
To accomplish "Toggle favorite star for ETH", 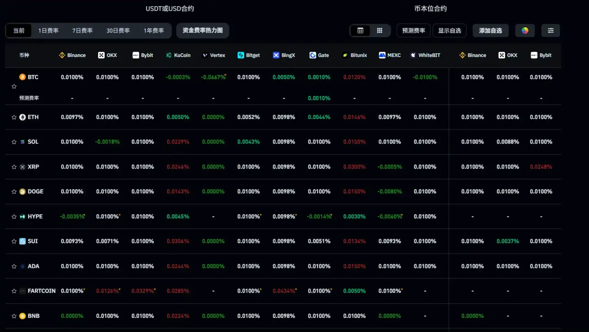I will click(x=14, y=117).
